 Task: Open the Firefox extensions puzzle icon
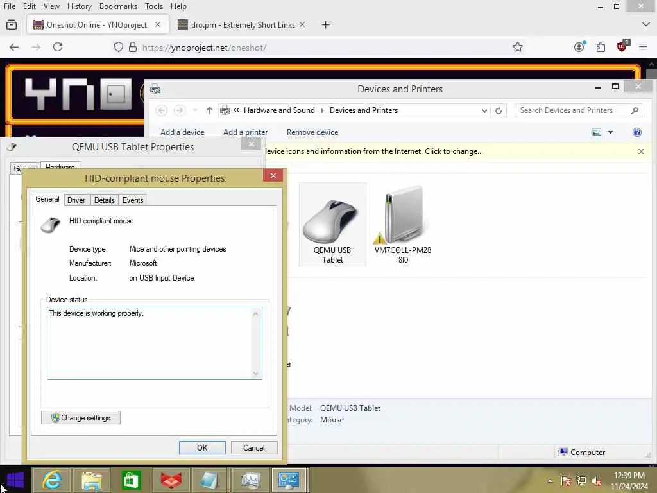tap(601, 47)
